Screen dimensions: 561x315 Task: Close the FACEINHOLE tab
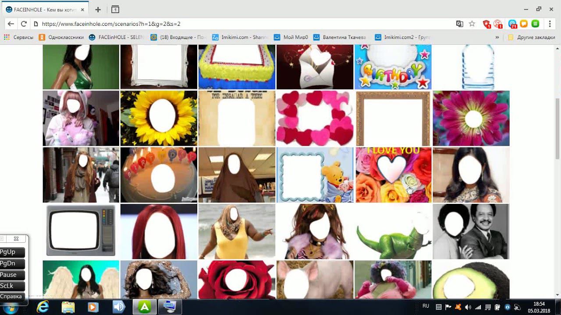coord(82,9)
